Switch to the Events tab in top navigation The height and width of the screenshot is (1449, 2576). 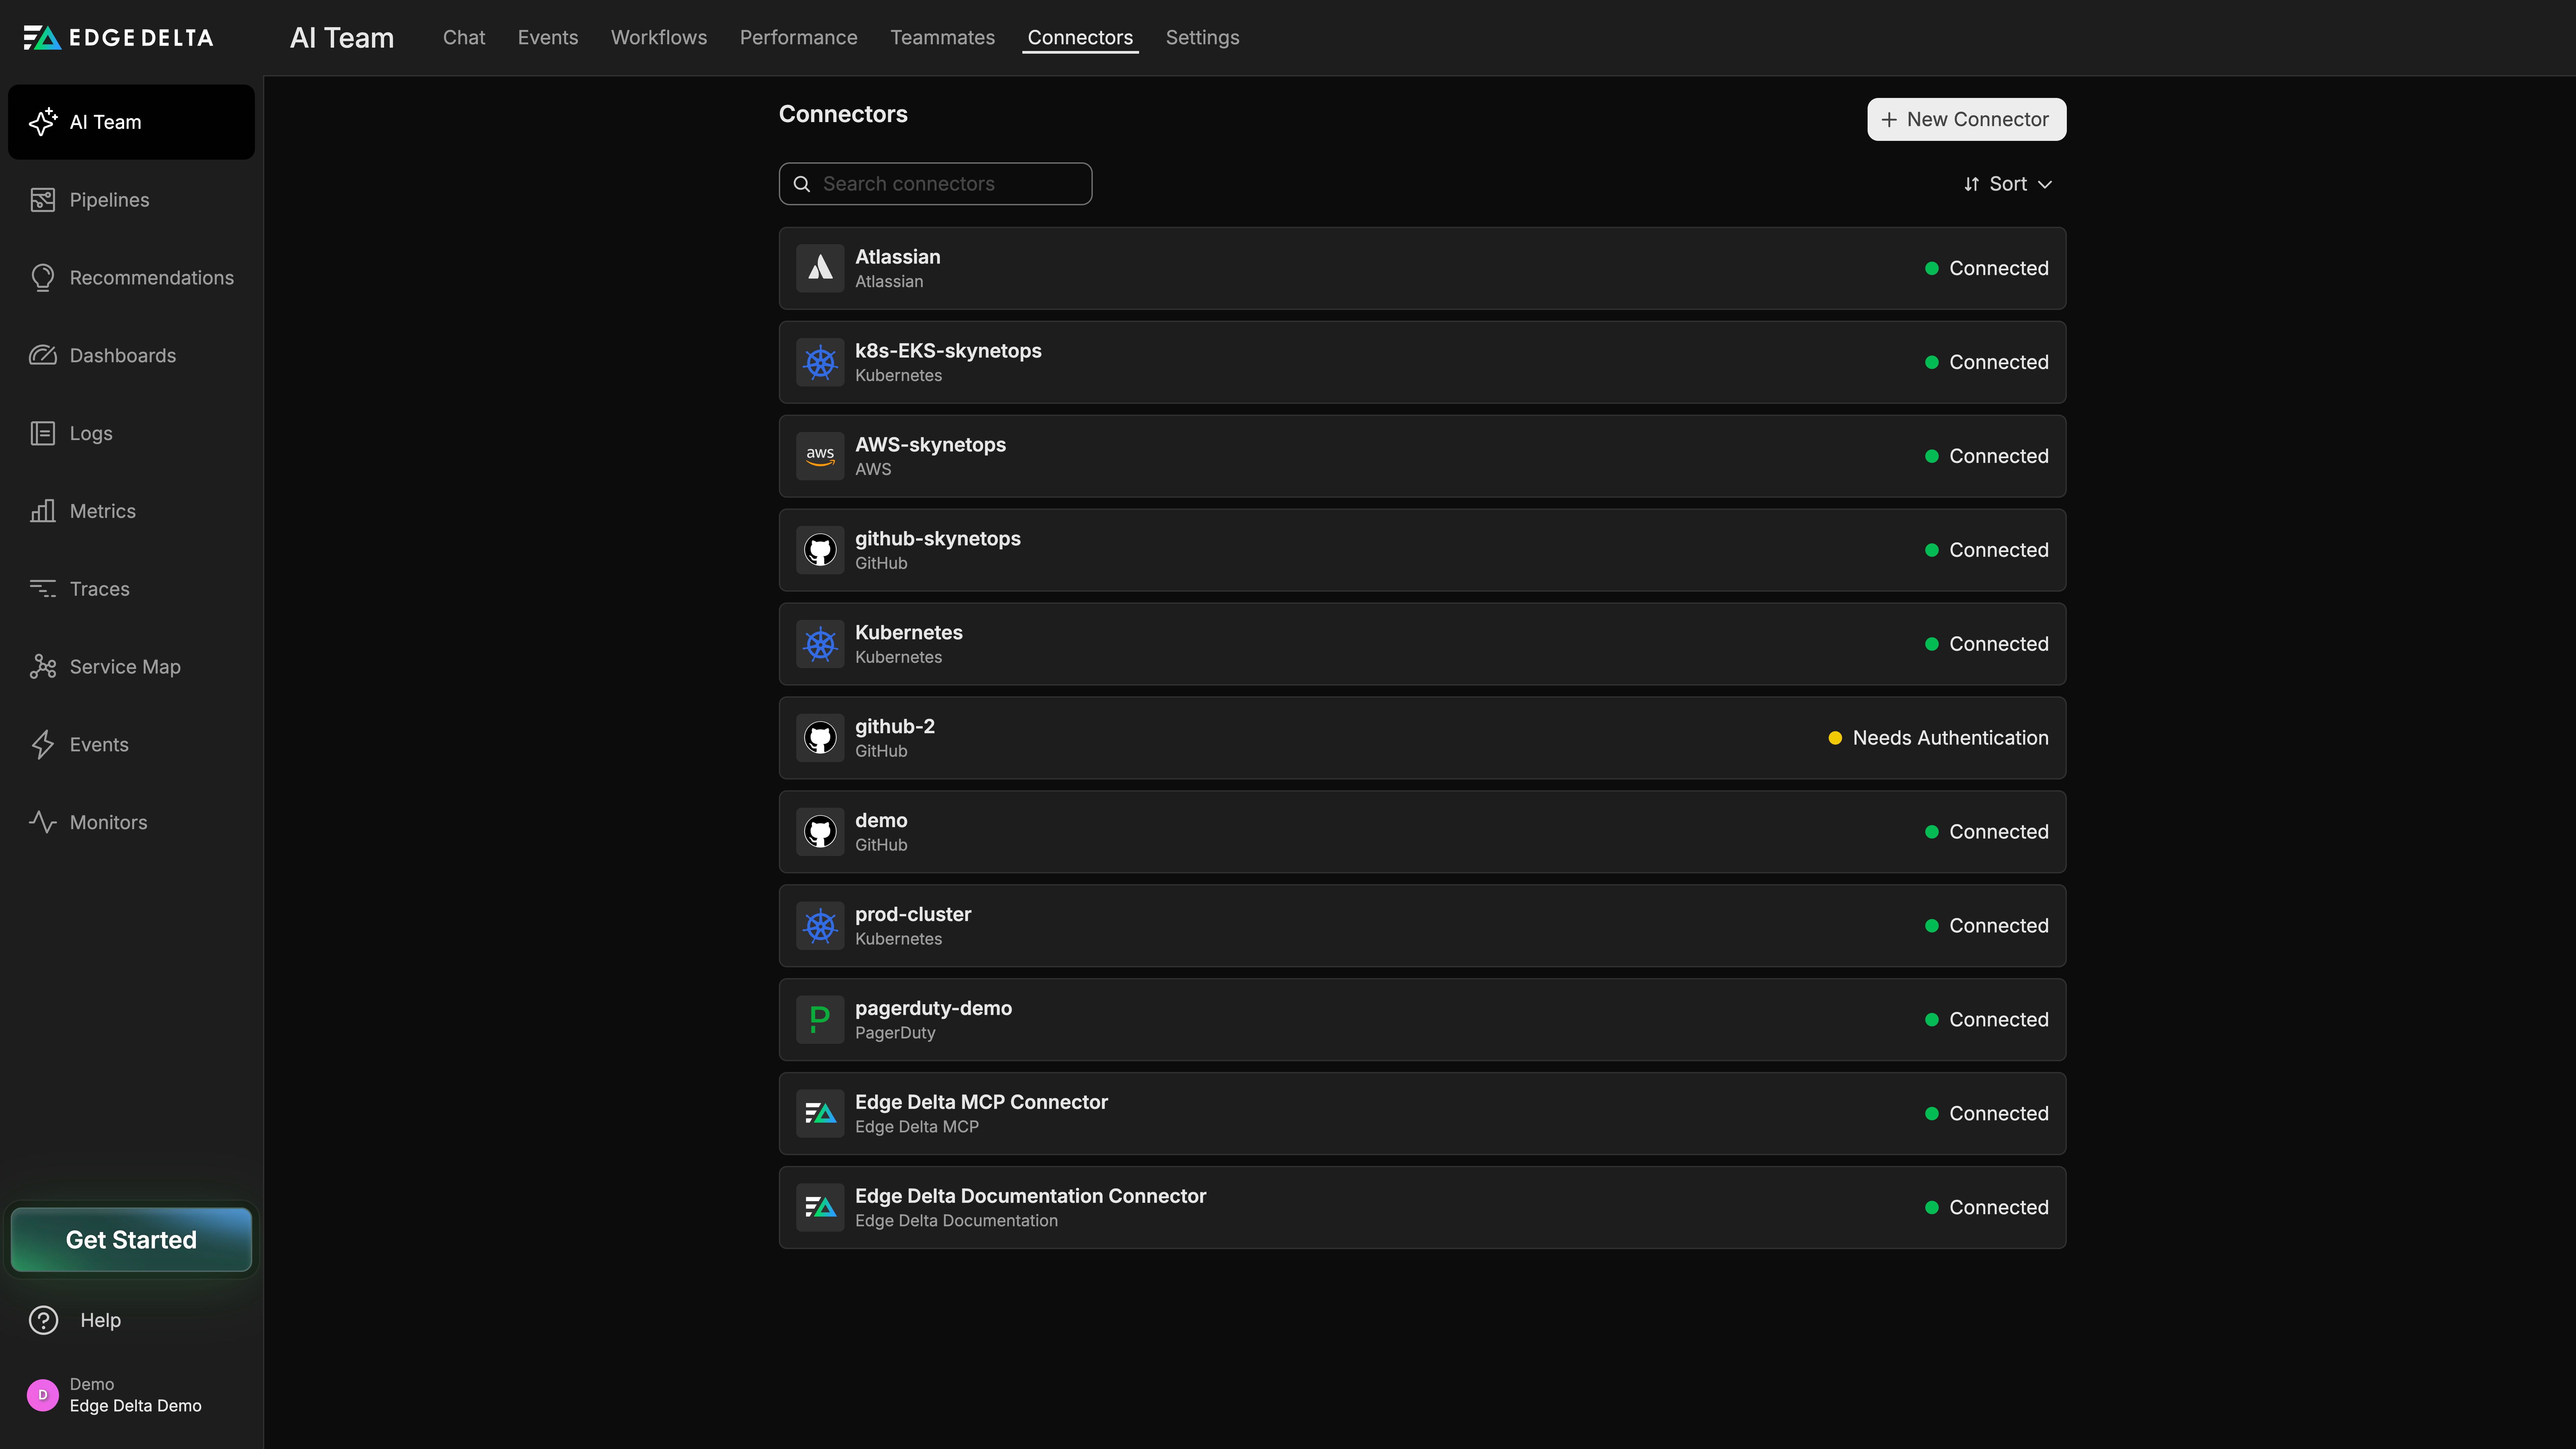click(548, 38)
